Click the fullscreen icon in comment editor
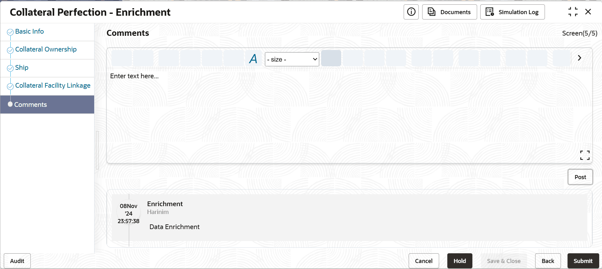 (585, 155)
